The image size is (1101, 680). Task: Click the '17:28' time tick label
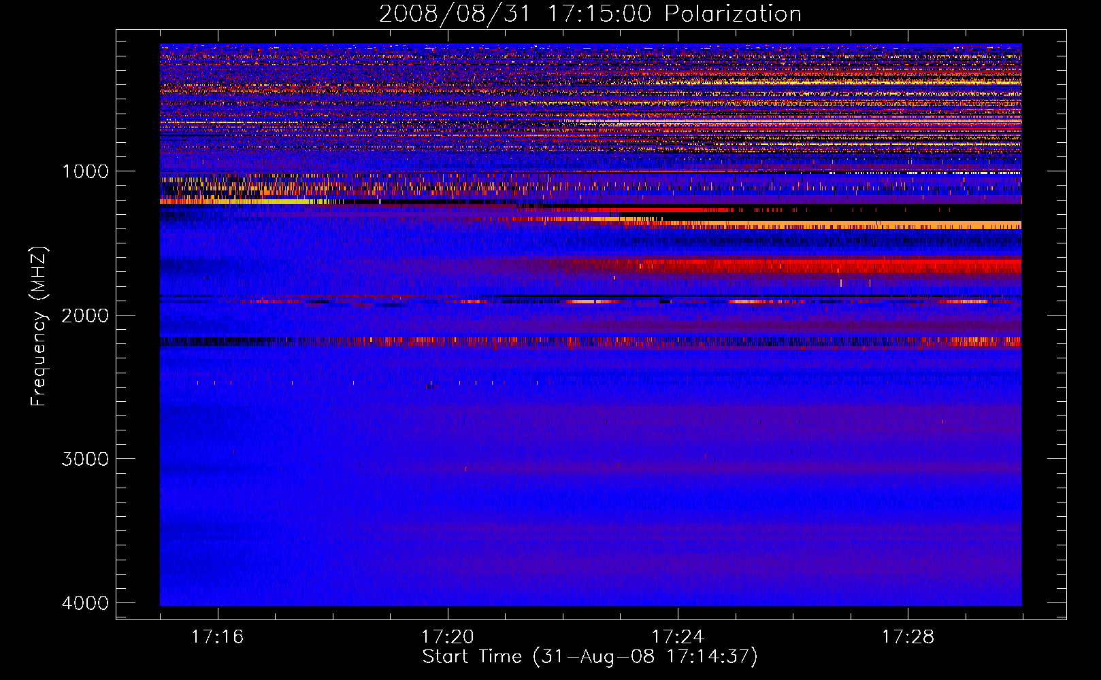908,637
